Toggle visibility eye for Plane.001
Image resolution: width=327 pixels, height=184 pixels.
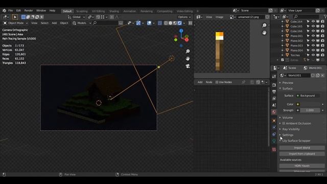click(x=313, y=36)
